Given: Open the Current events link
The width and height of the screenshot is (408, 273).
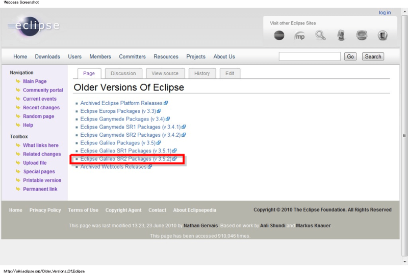Looking at the screenshot, I should pos(40,99).
